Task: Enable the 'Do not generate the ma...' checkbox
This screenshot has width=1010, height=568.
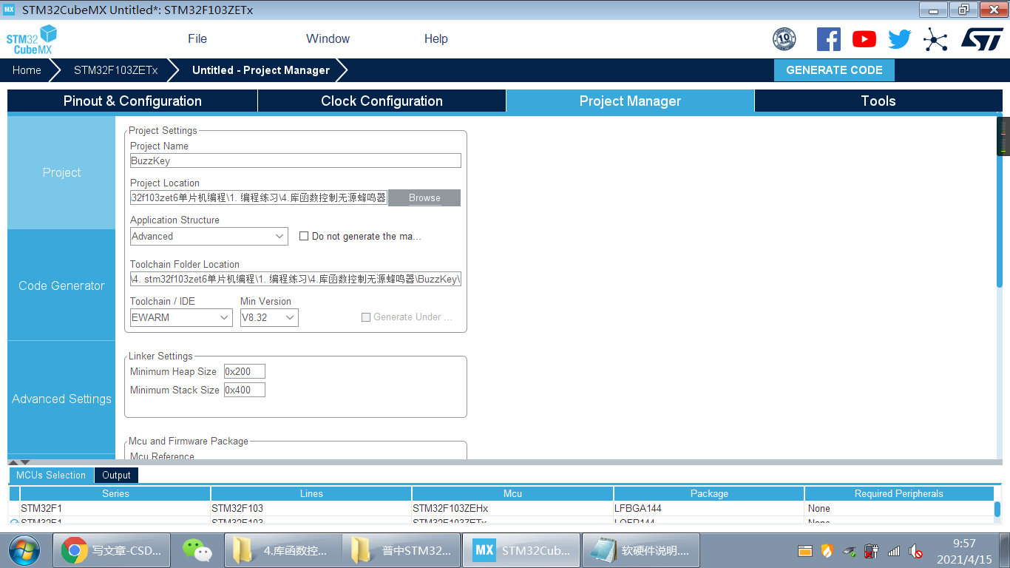Action: [x=304, y=236]
